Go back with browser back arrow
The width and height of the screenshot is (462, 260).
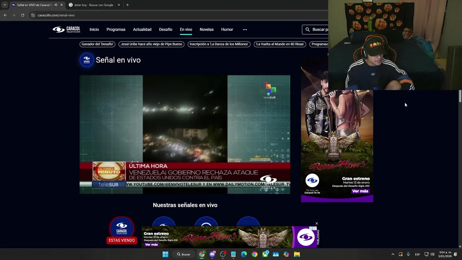coord(5,15)
